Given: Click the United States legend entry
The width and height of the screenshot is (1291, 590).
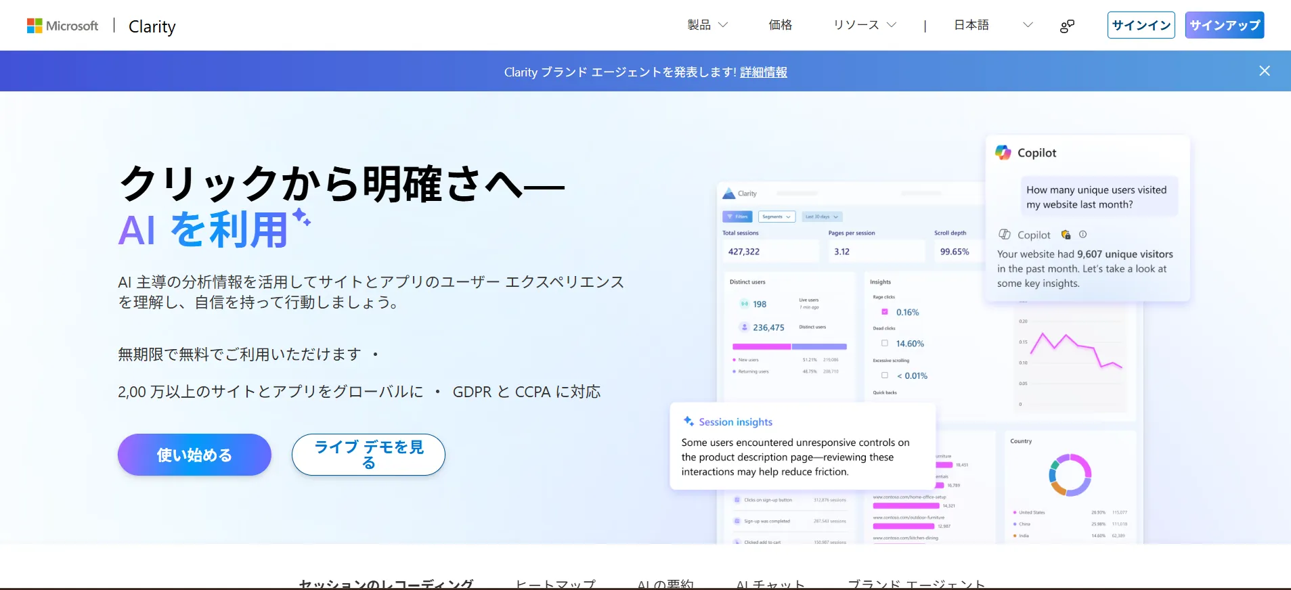Looking at the screenshot, I should coord(1030,512).
